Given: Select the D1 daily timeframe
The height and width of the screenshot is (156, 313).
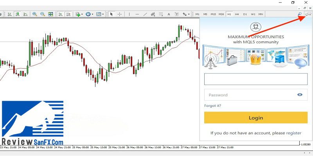Looking at the screenshot, I should [245, 14].
